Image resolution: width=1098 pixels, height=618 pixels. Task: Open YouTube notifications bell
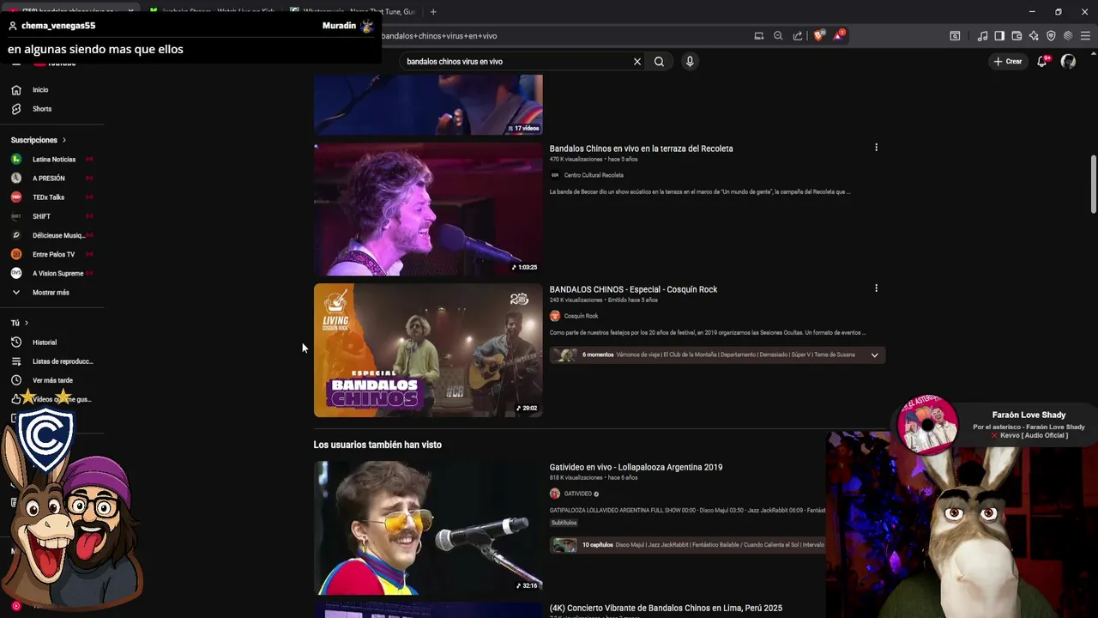tap(1041, 62)
